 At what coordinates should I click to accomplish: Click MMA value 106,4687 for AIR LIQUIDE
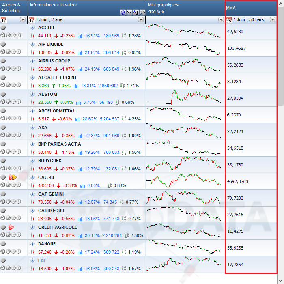[237, 48]
